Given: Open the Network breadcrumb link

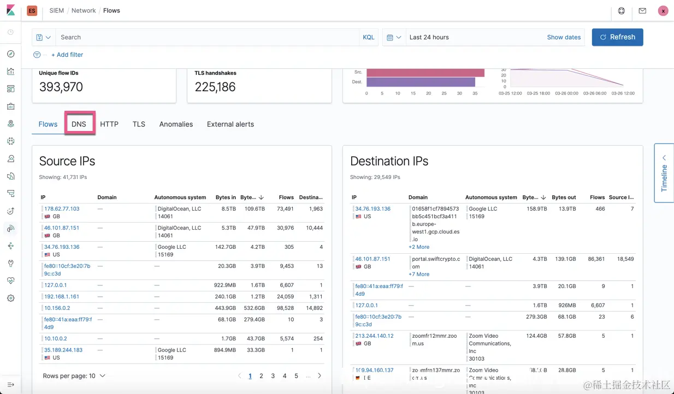Looking at the screenshot, I should pyautogui.click(x=84, y=11).
